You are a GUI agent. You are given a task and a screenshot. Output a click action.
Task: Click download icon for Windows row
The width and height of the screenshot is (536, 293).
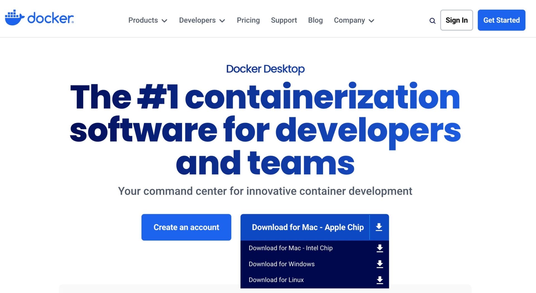pos(379,264)
